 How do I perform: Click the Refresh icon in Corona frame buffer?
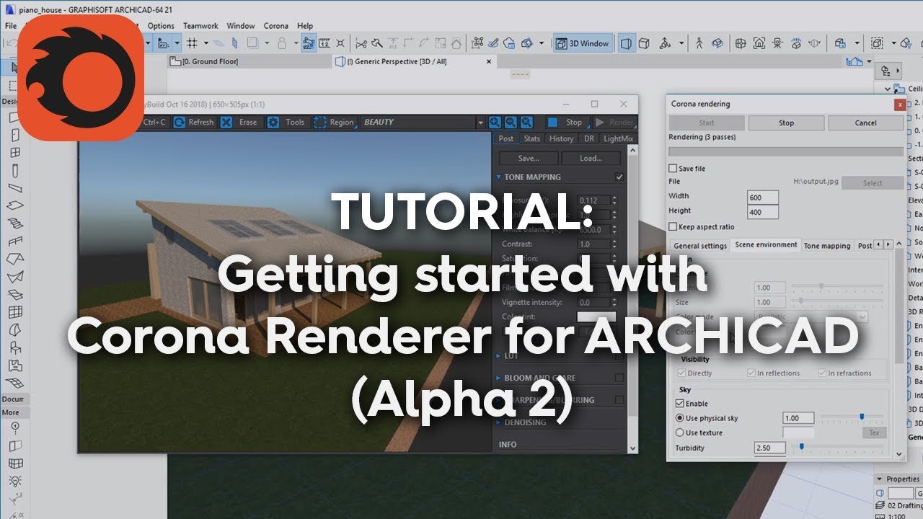pyautogui.click(x=178, y=123)
